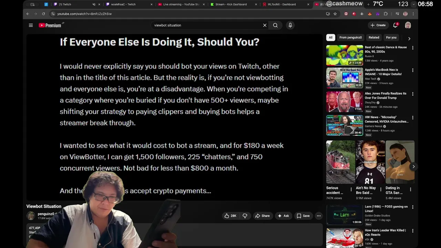Open the account avatar menu
The image size is (441, 248).
coord(408,25)
